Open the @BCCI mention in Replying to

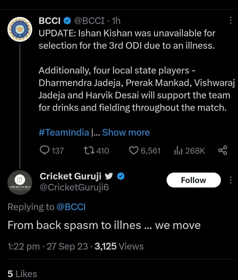[x=71, y=207]
